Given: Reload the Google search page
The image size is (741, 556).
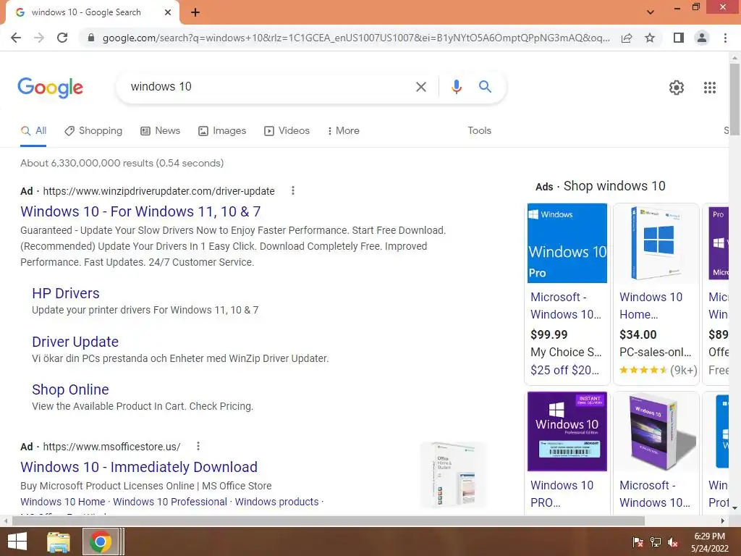Looking at the screenshot, I should click(x=62, y=38).
